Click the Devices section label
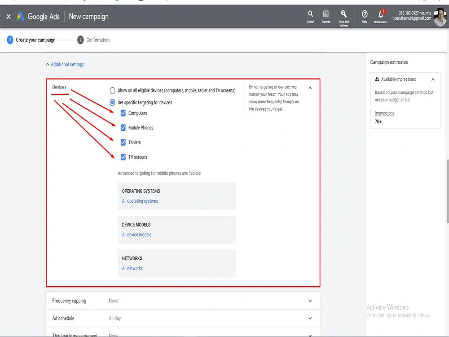 pos(59,87)
